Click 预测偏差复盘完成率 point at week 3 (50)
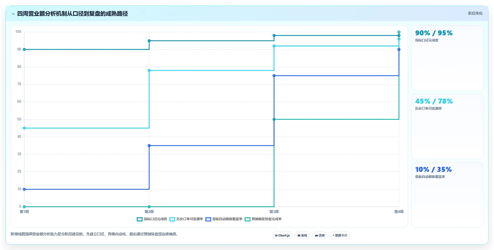Viewport: 494px width, 250px height. coord(274,119)
